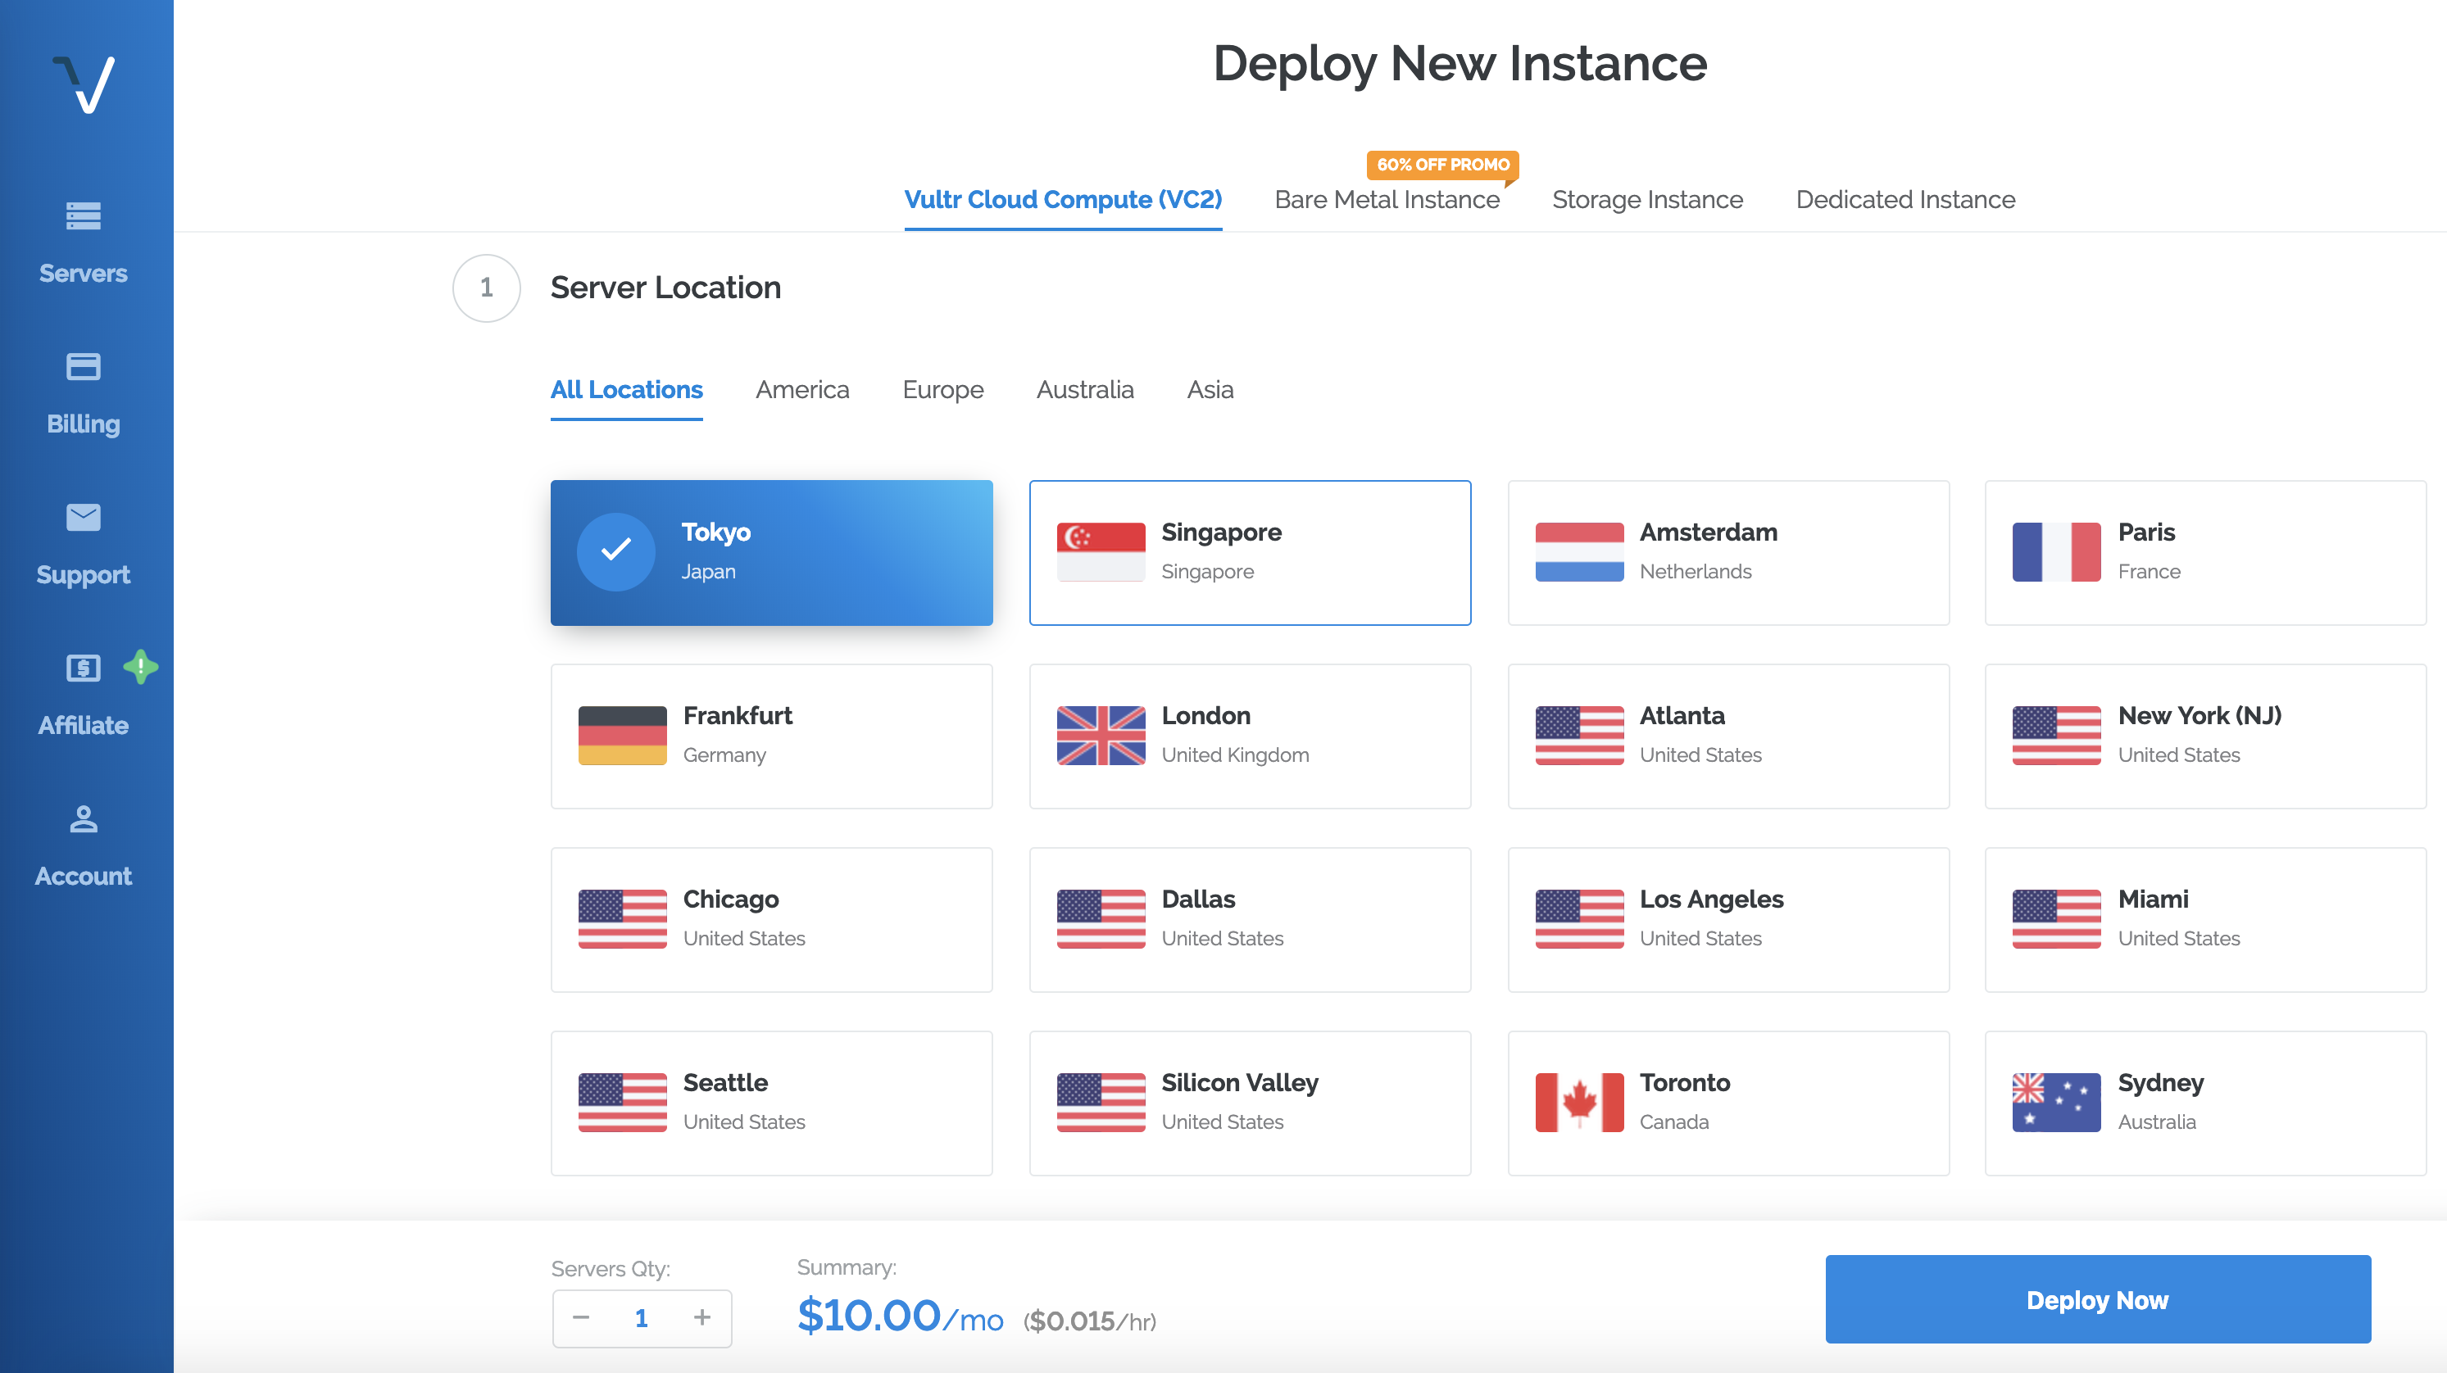Viewport: 2447px width, 1373px height.
Task: Click the Canada flag for Toronto
Action: click(x=1580, y=1102)
